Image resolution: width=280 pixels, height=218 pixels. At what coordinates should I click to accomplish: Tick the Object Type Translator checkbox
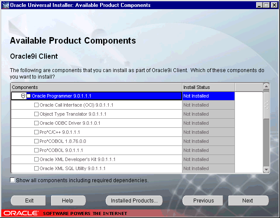coord(36,114)
